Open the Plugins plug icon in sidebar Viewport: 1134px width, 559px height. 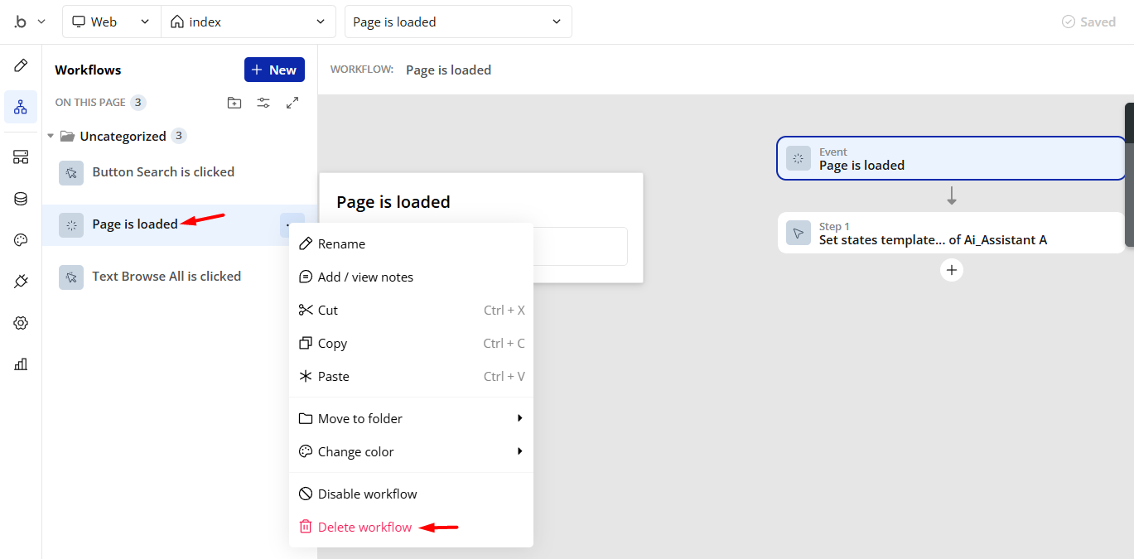[21, 282]
